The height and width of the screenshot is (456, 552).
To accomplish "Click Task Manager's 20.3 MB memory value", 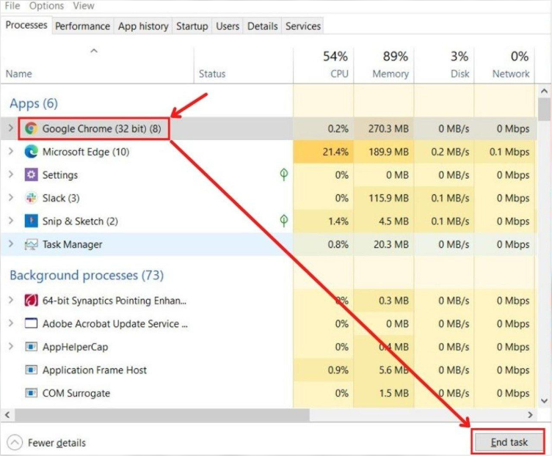I will pos(391,244).
